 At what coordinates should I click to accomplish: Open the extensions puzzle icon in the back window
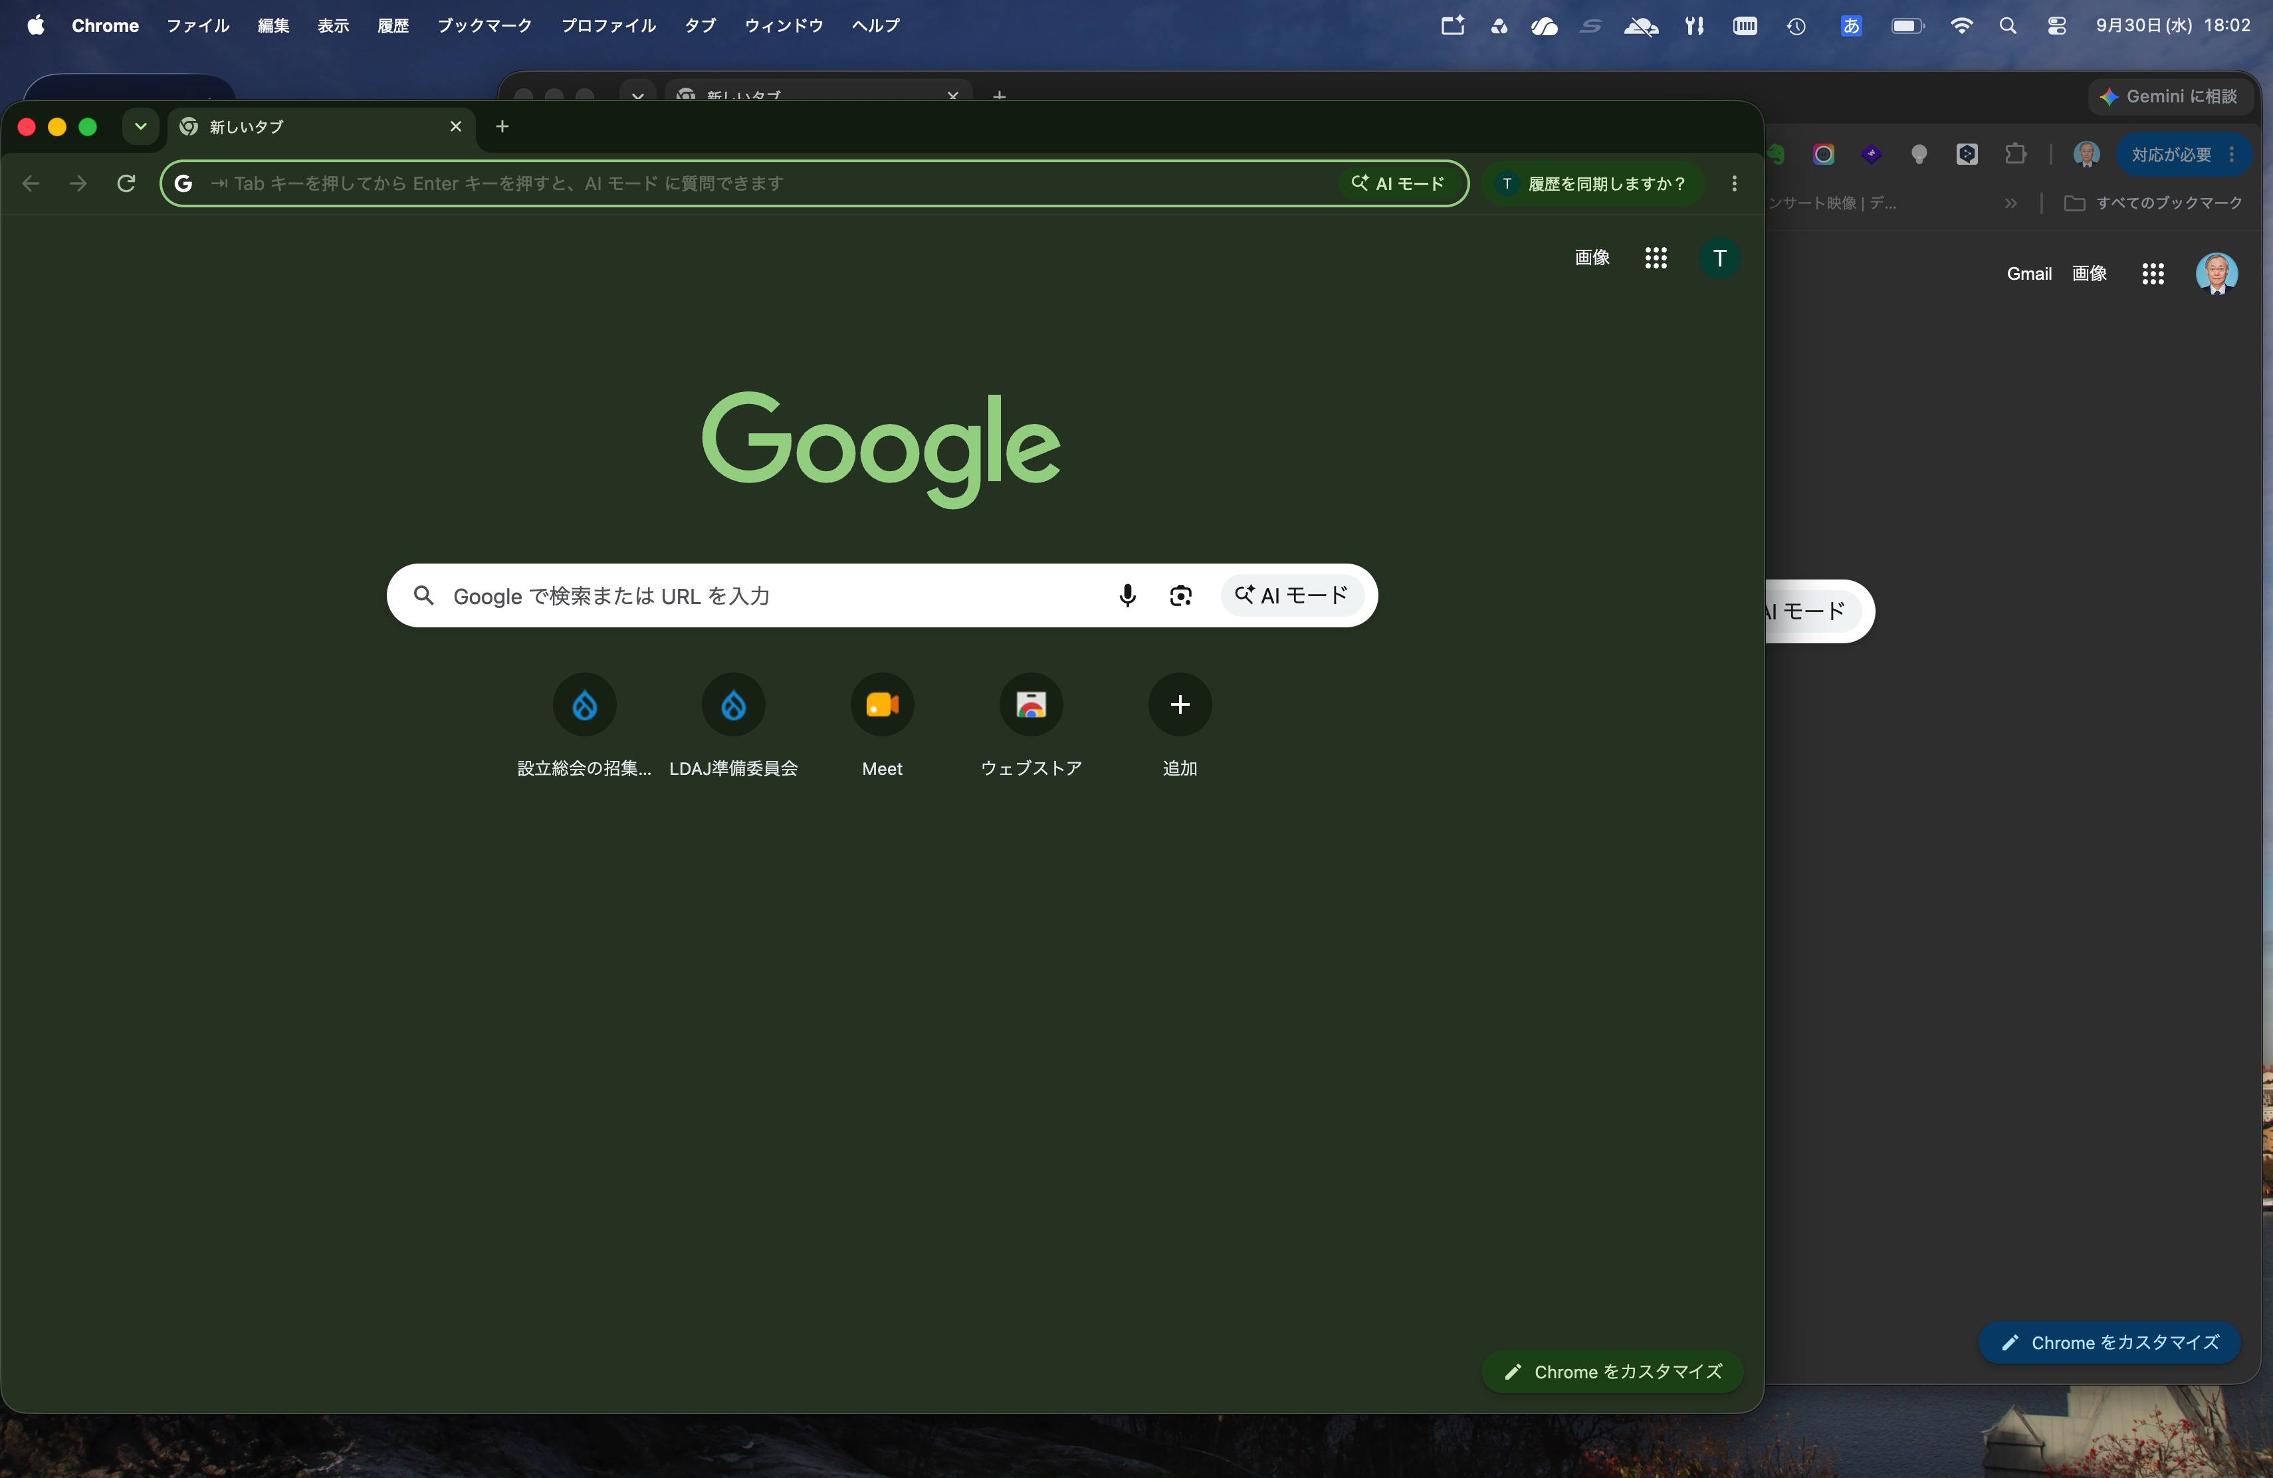click(x=2015, y=154)
